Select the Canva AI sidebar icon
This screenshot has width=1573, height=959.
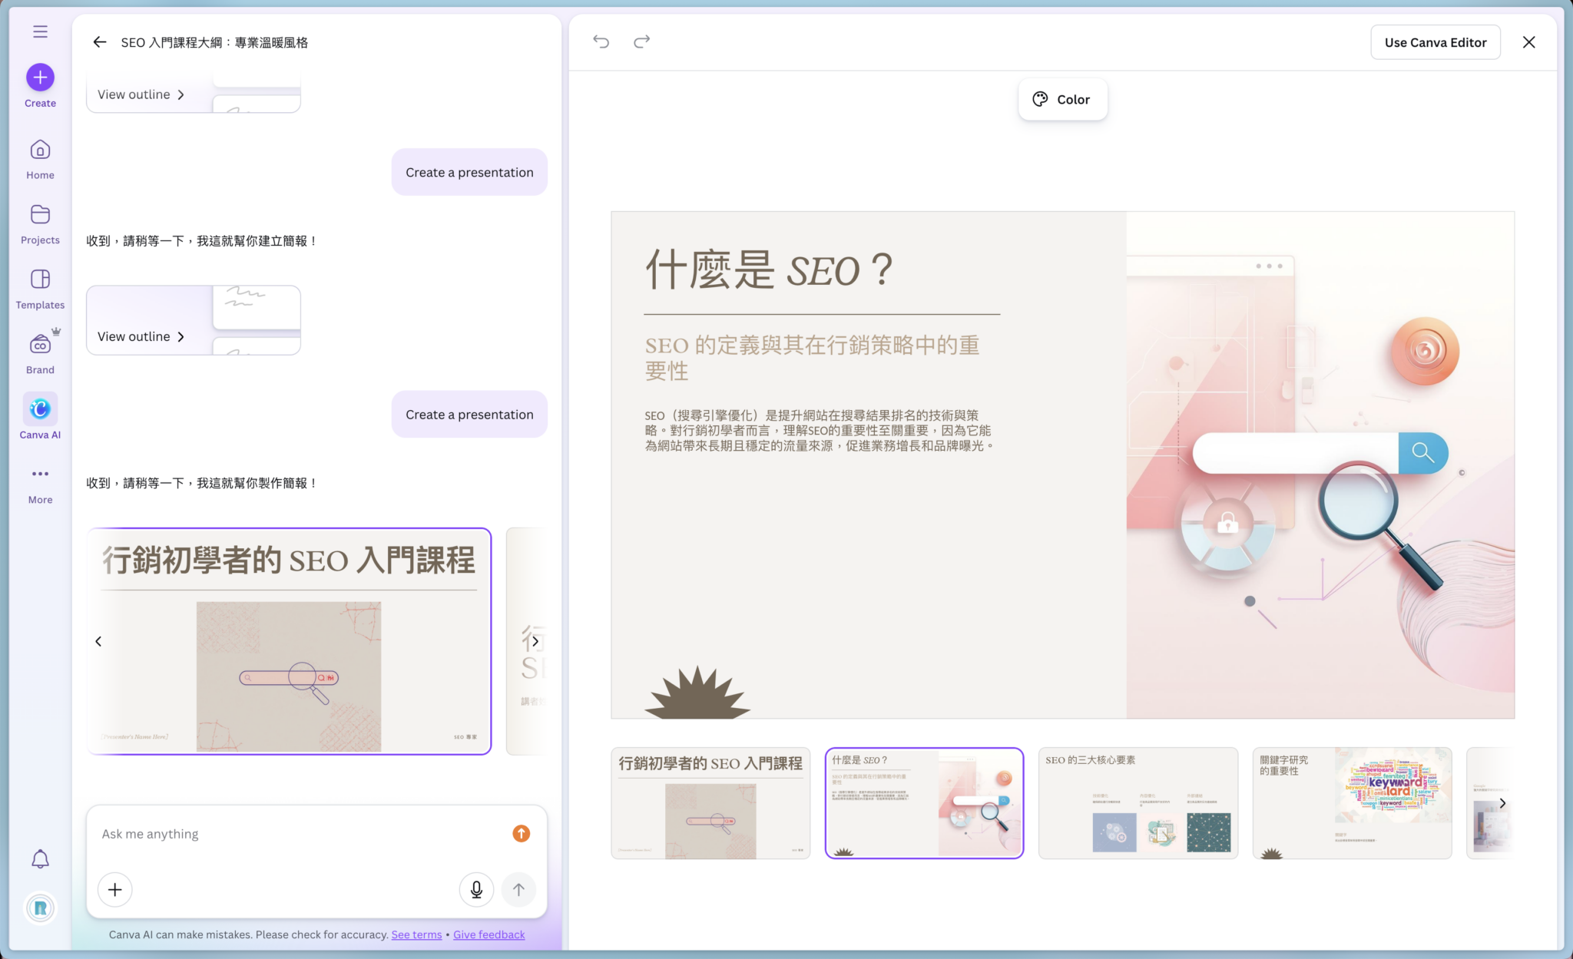pyautogui.click(x=39, y=408)
